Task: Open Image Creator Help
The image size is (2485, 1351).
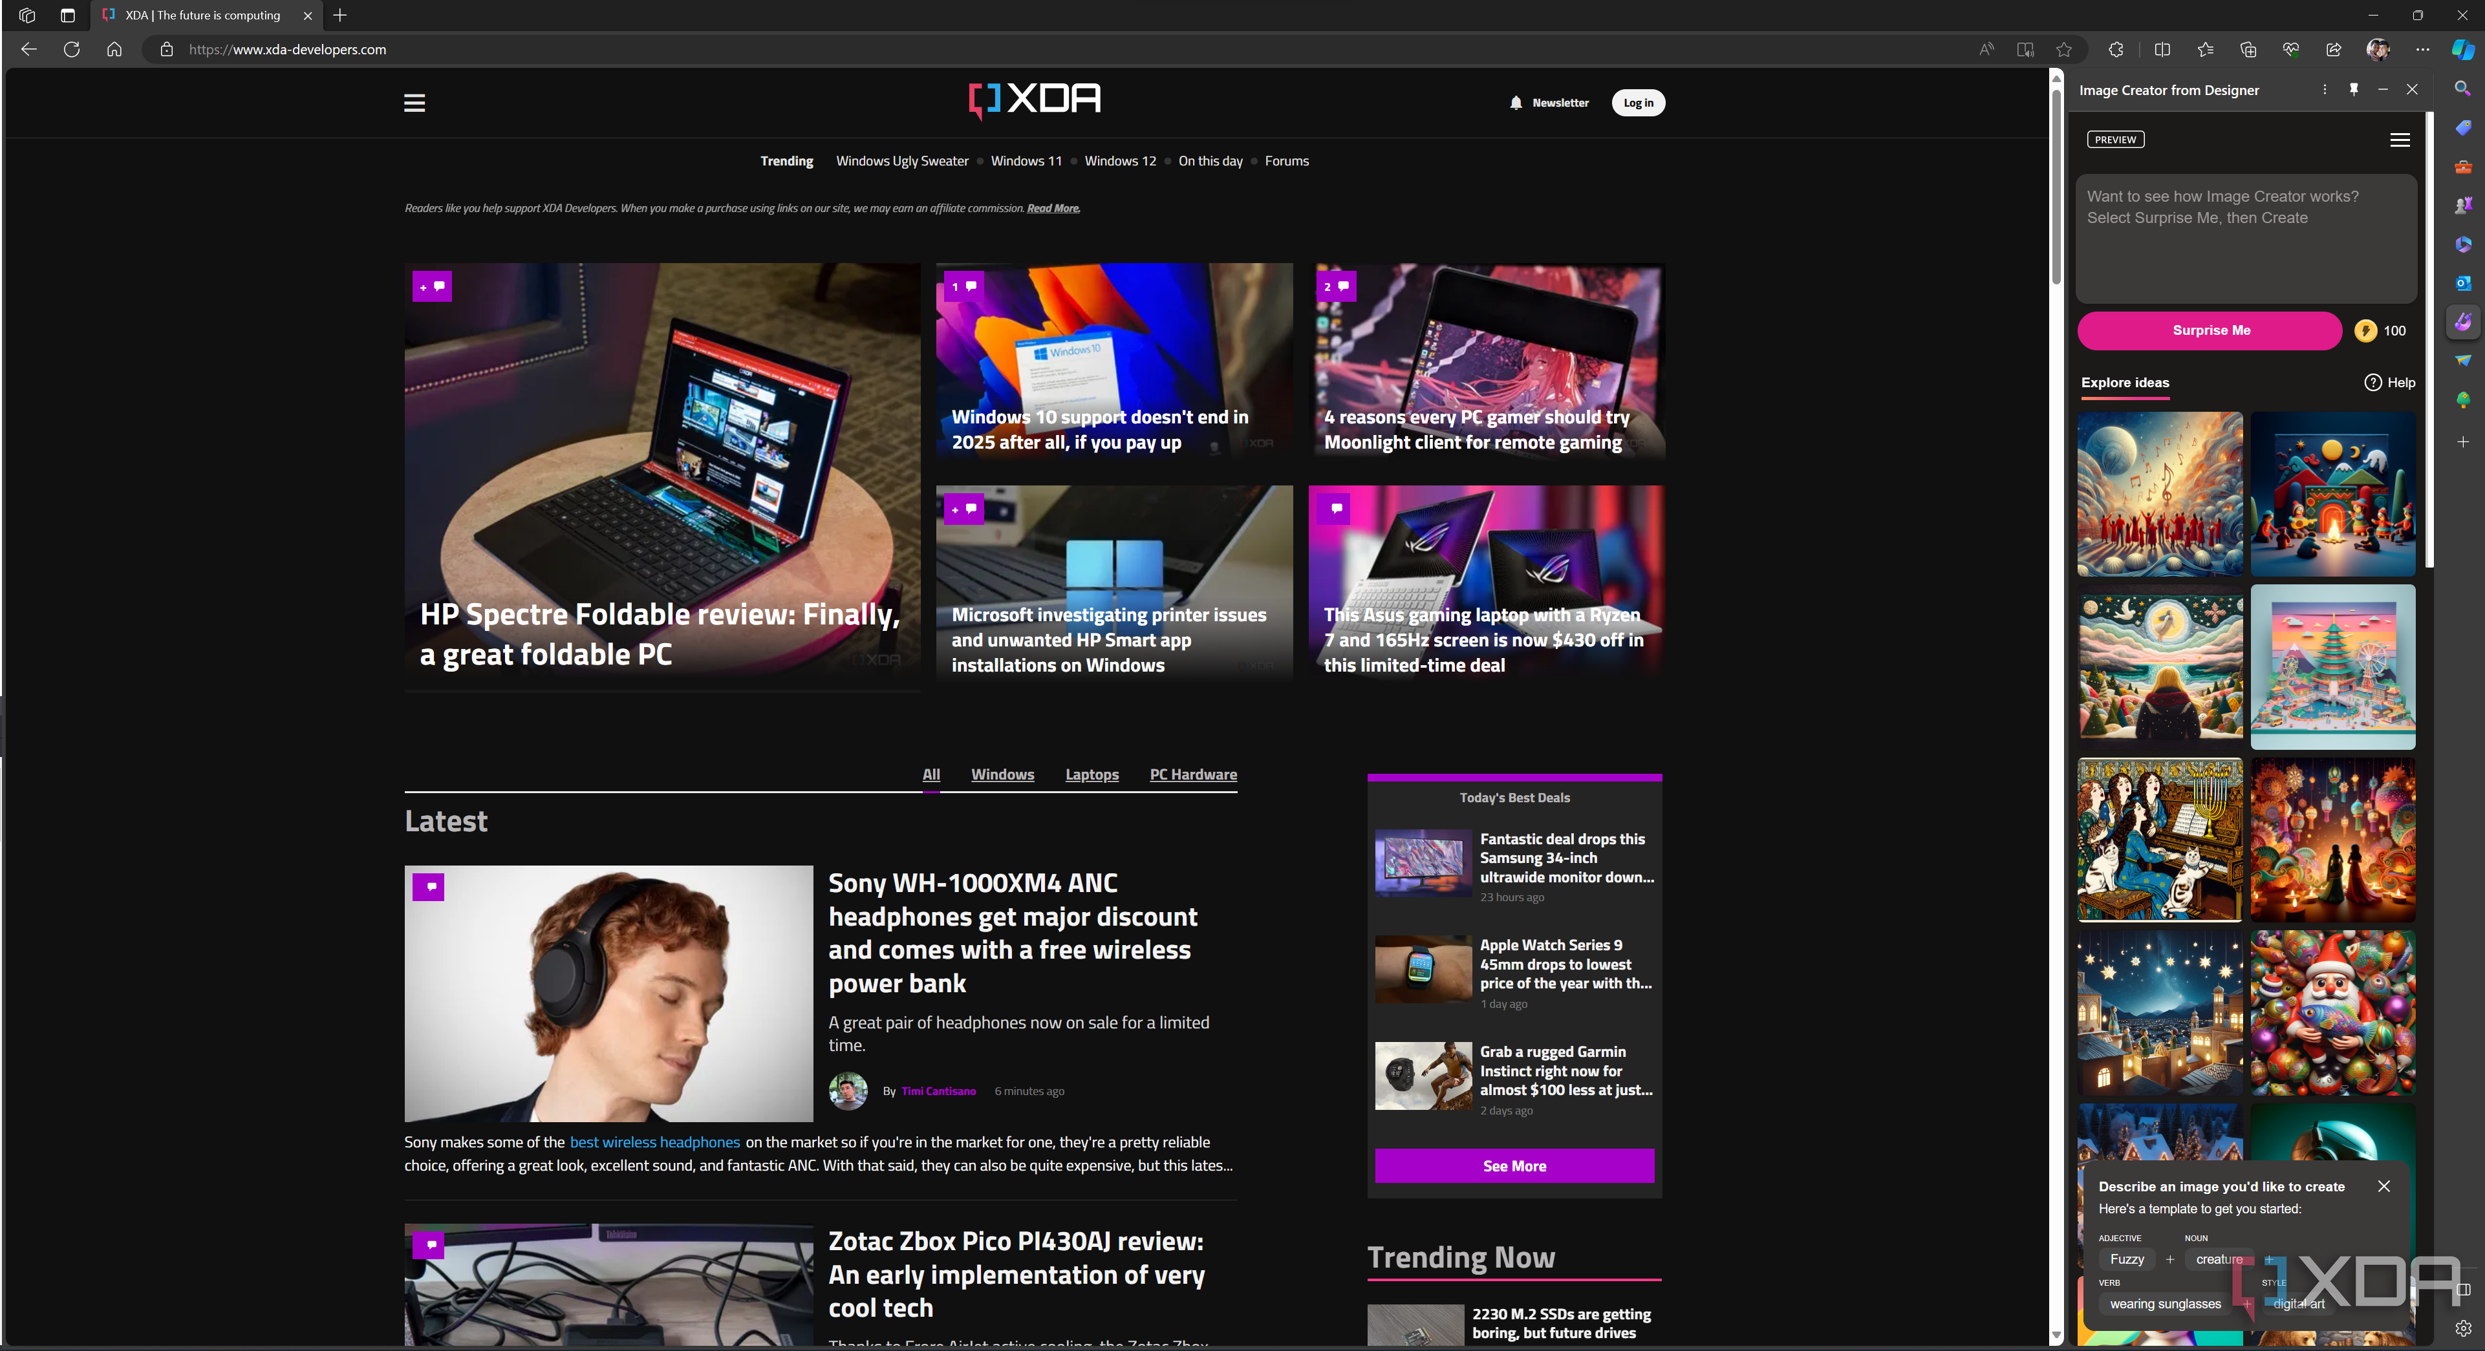Action: pos(2389,383)
